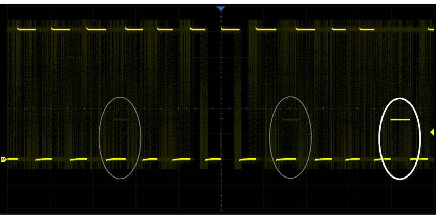The height and width of the screenshot is (218, 436).
Task: Select the yellow trigger level arrow on right edge
Action: 432,132
